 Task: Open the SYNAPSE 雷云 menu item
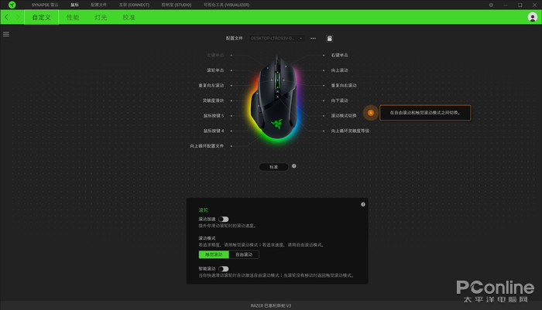coord(45,5)
